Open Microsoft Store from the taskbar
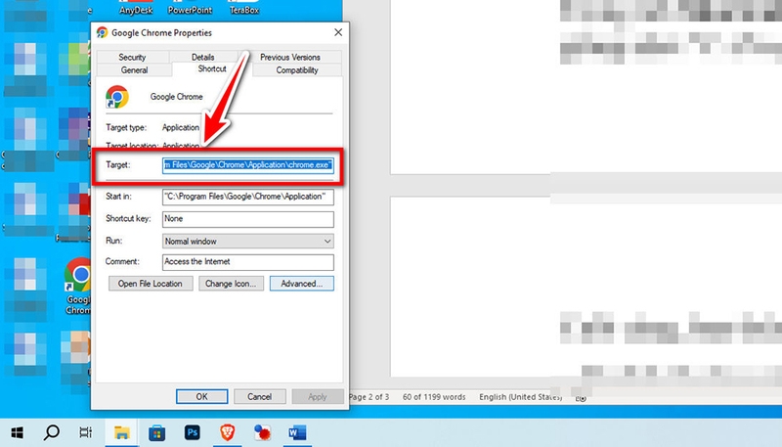The image size is (782, 447). pyautogui.click(x=157, y=432)
